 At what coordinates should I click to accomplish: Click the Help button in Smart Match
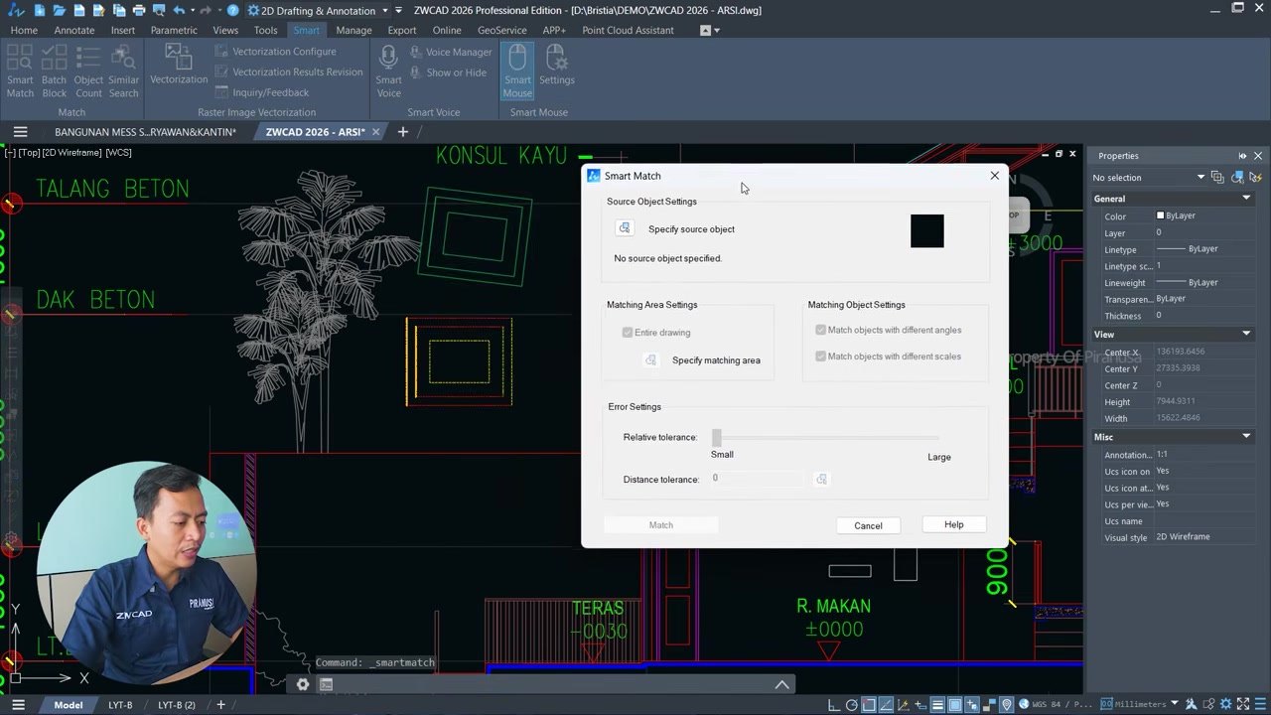click(x=953, y=524)
